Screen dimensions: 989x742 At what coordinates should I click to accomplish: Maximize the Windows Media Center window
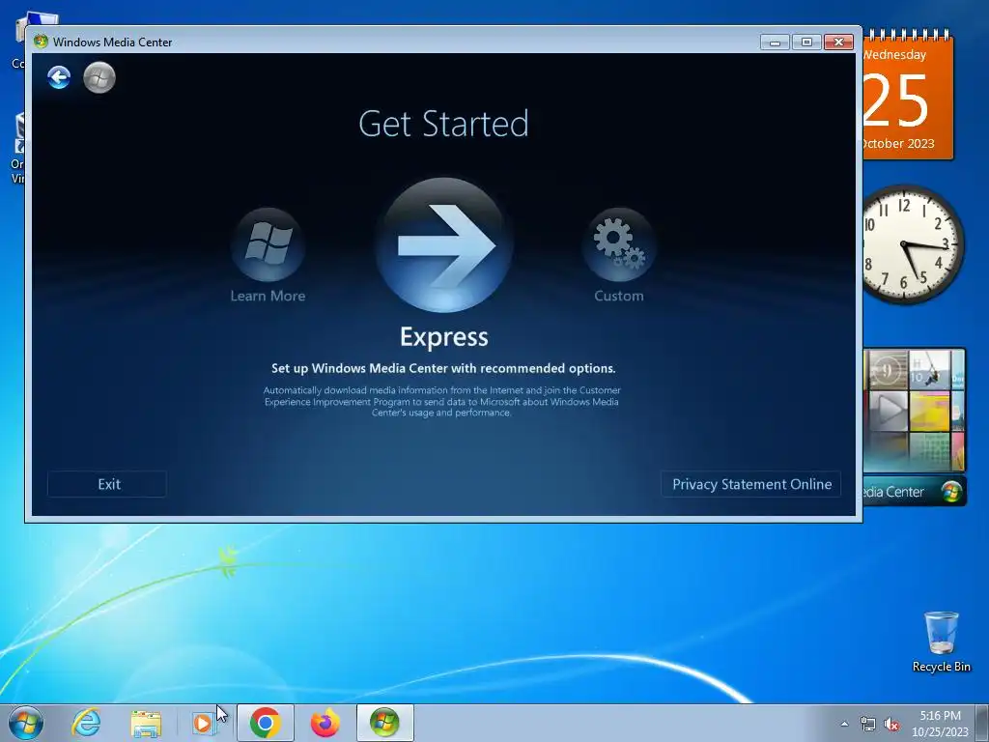pos(806,43)
